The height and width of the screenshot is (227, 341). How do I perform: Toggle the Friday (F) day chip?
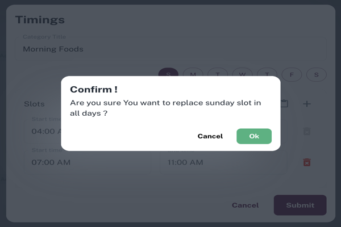[292, 74]
